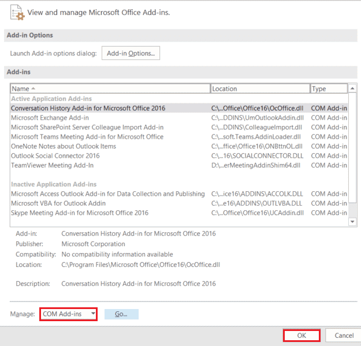This screenshot has width=361, height=346.
Task: Click the Cancel button
Action: point(344,336)
